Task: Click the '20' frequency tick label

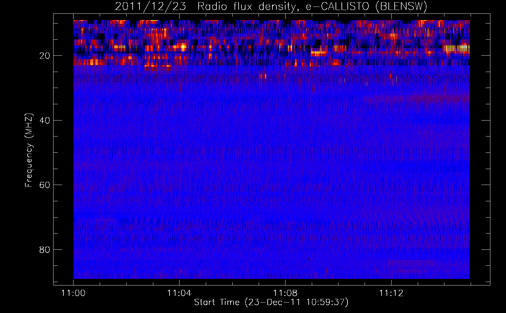Action: click(x=45, y=56)
